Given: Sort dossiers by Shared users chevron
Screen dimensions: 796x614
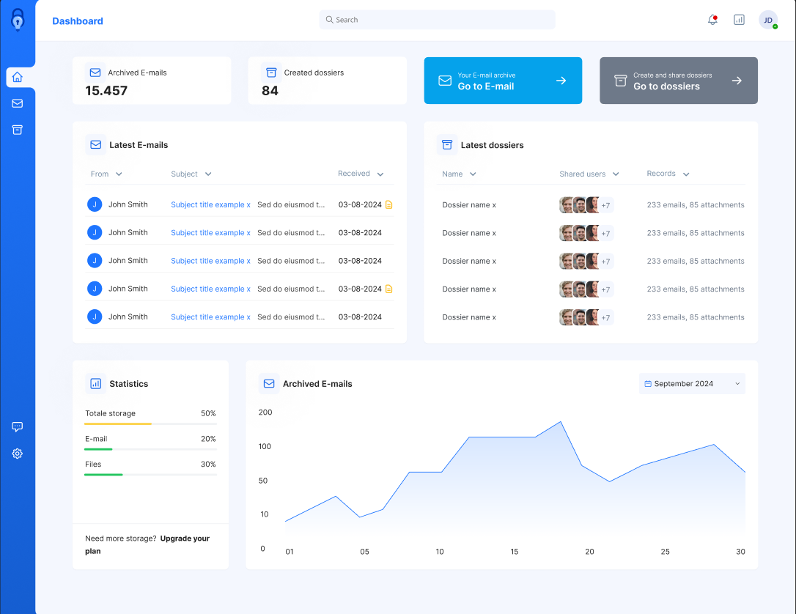Looking at the screenshot, I should (x=616, y=174).
